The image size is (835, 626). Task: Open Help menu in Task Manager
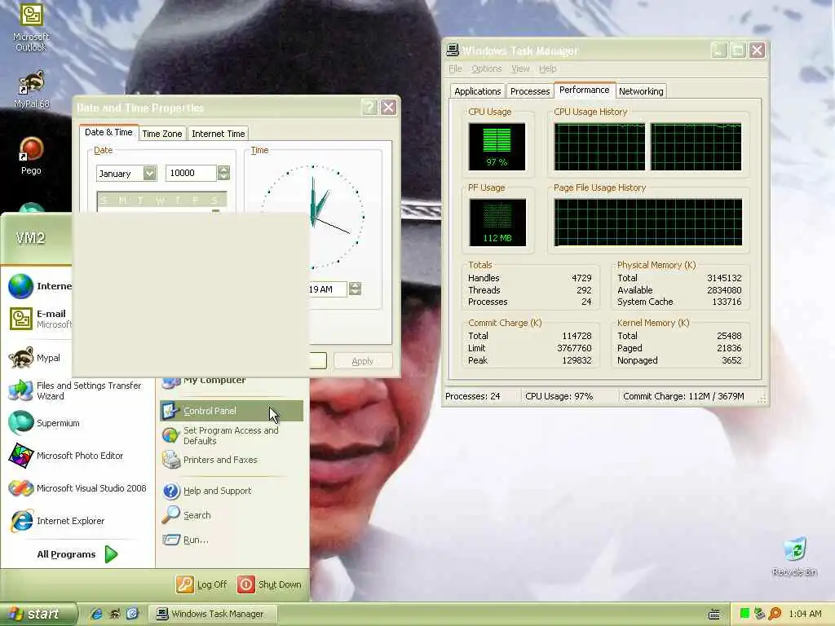tap(547, 68)
